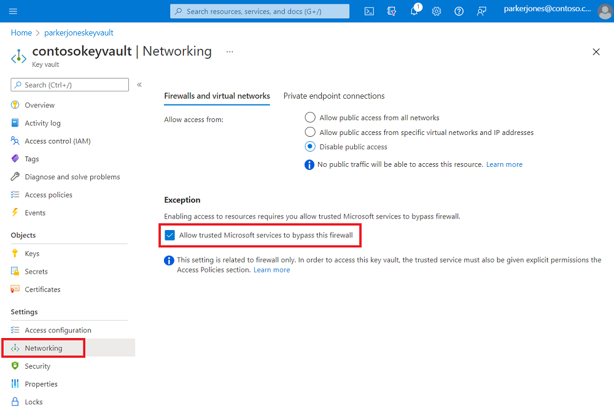Select Allow public access from all networks
This screenshot has width=614, height=408.
(x=309, y=117)
